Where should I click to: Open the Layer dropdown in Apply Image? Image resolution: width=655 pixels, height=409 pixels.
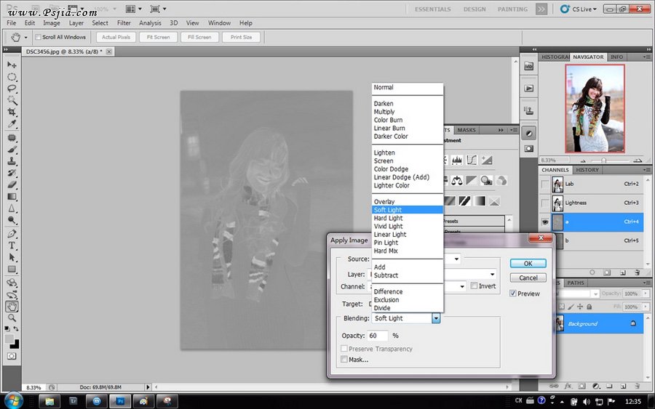[x=492, y=274]
